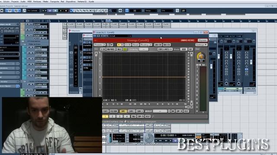The height and width of the screenshot is (155, 277).
Task: Select the CURVE 1 button
Action: (123, 111)
